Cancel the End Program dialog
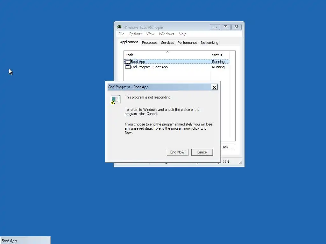This screenshot has height=244, width=326. (x=202, y=152)
